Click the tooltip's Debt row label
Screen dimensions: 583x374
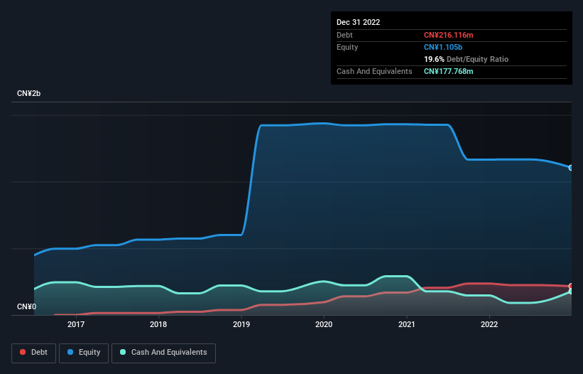coord(344,35)
